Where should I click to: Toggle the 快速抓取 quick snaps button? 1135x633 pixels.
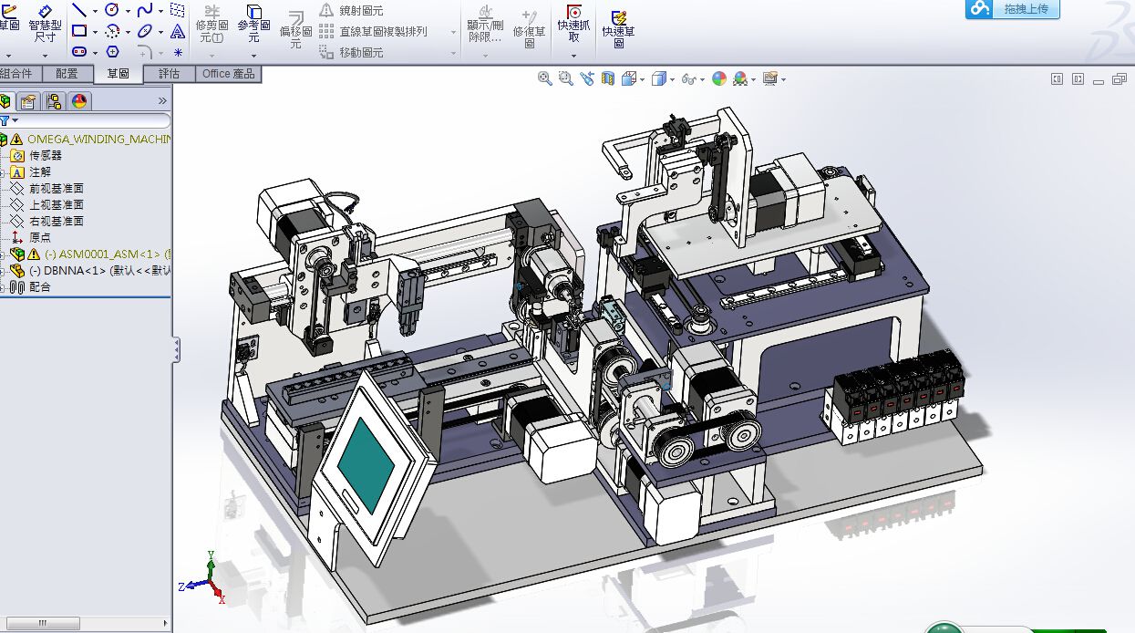coord(573,27)
